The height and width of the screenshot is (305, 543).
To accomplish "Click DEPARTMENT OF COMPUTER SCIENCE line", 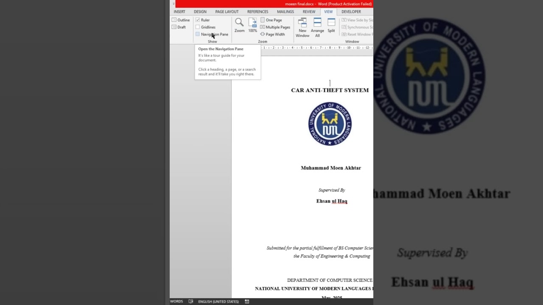I will (330, 280).
